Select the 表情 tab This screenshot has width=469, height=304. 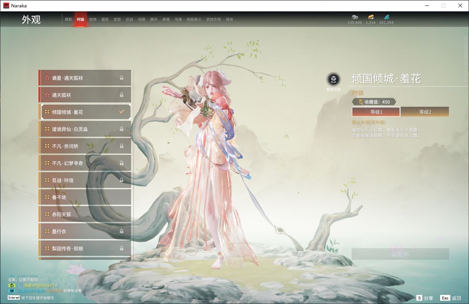[x=166, y=19]
